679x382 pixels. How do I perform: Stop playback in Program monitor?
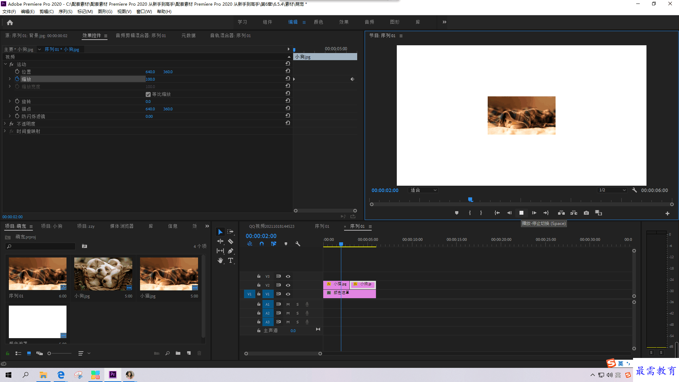(x=521, y=213)
